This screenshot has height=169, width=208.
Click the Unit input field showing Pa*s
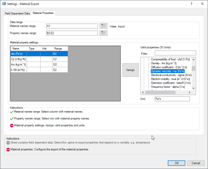[x=172, y=99]
